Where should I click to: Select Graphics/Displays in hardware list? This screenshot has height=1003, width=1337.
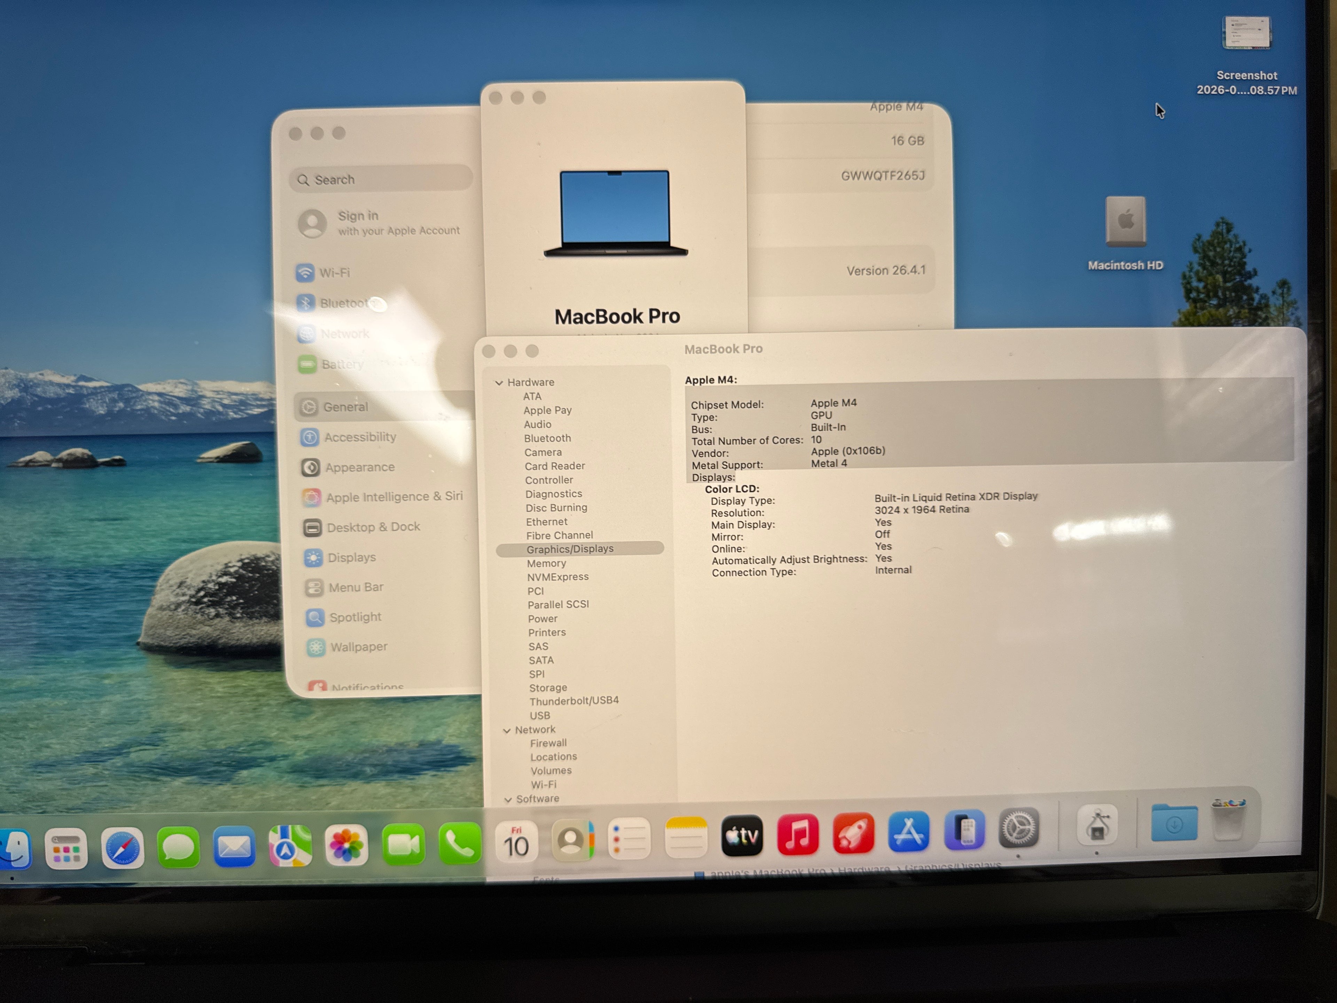(x=580, y=549)
